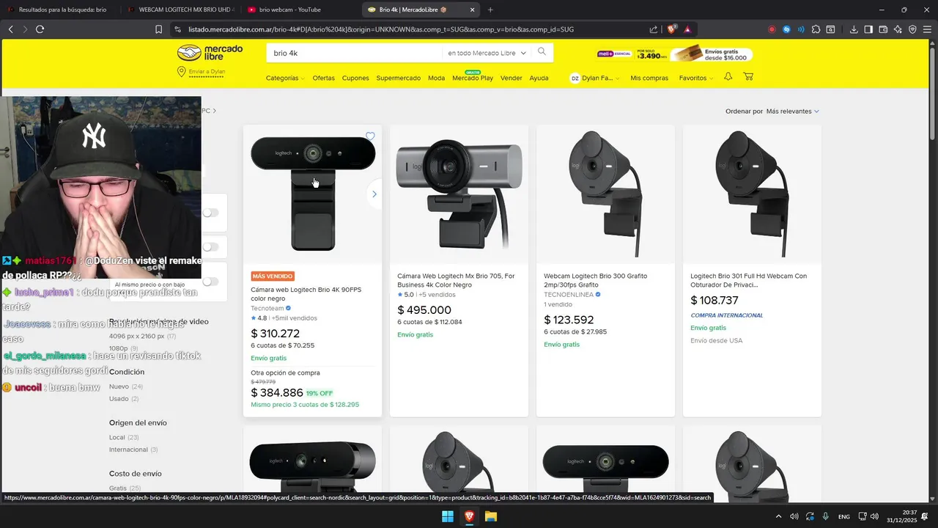938x528 pixels.
Task: Open Logitech Brio 301 Full Hd listing
Action: click(x=748, y=280)
